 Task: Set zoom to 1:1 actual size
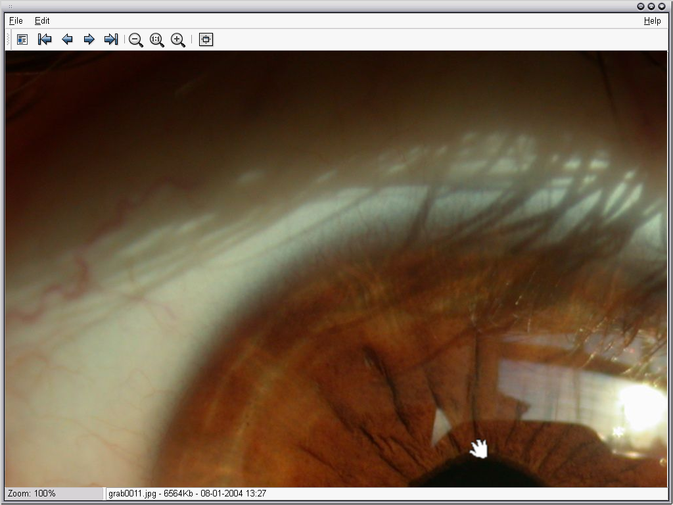pyautogui.click(x=156, y=40)
